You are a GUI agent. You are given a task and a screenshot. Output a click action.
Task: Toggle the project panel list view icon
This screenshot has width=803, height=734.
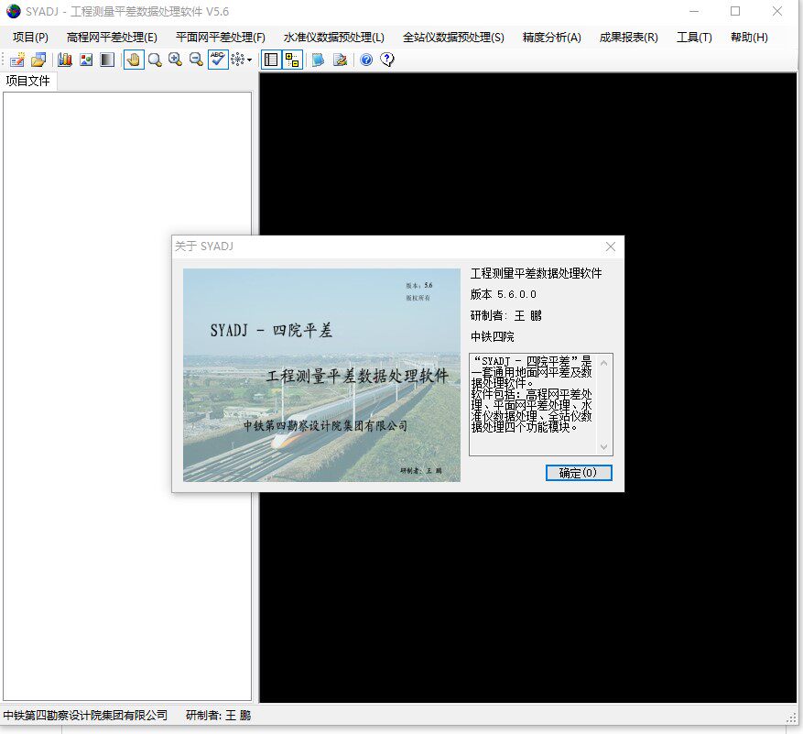click(x=271, y=60)
